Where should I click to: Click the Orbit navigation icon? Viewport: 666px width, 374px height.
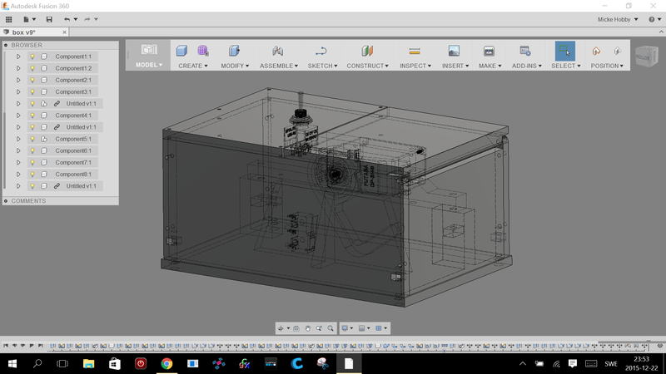[x=281, y=328]
